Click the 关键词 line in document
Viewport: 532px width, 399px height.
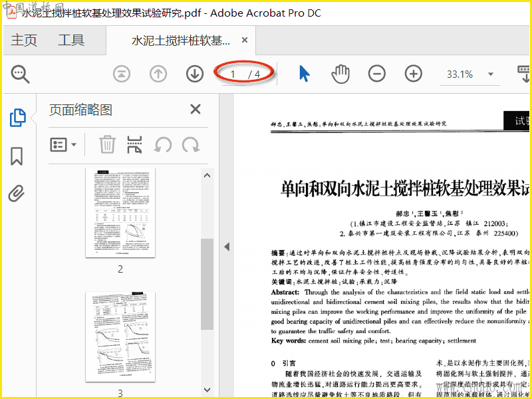334,281
